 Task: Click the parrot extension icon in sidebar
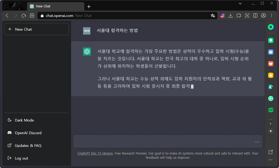[x=271, y=86]
